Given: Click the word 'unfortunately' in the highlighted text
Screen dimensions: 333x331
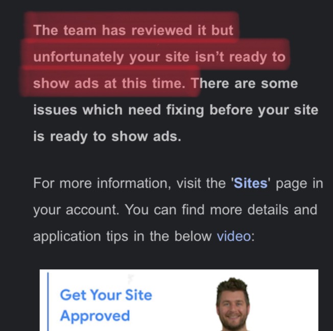Looking at the screenshot, I should click(79, 57).
